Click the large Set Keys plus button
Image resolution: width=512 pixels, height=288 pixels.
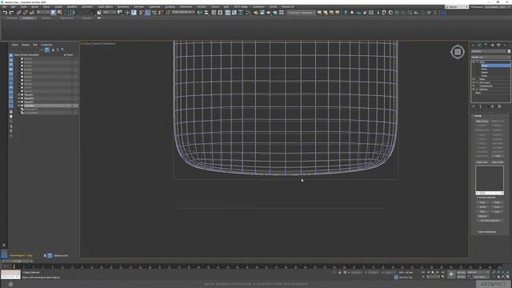point(451,274)
